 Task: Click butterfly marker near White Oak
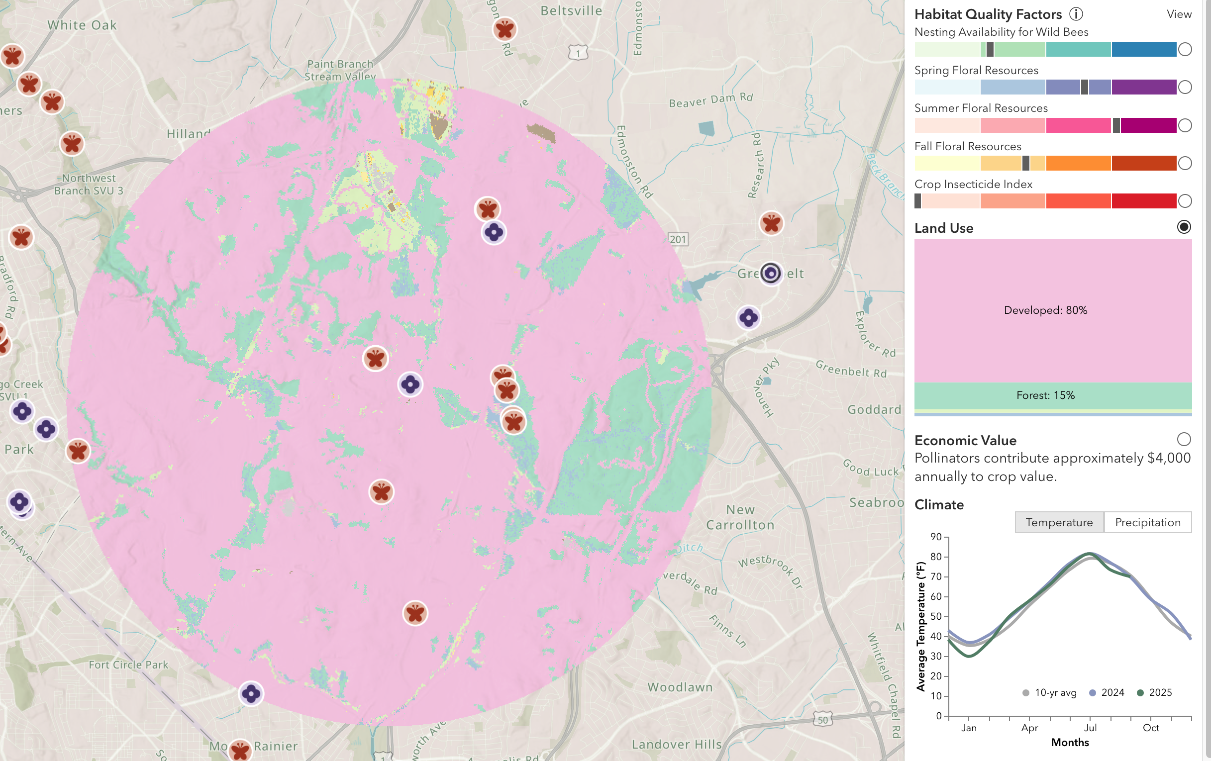(12, 56)
